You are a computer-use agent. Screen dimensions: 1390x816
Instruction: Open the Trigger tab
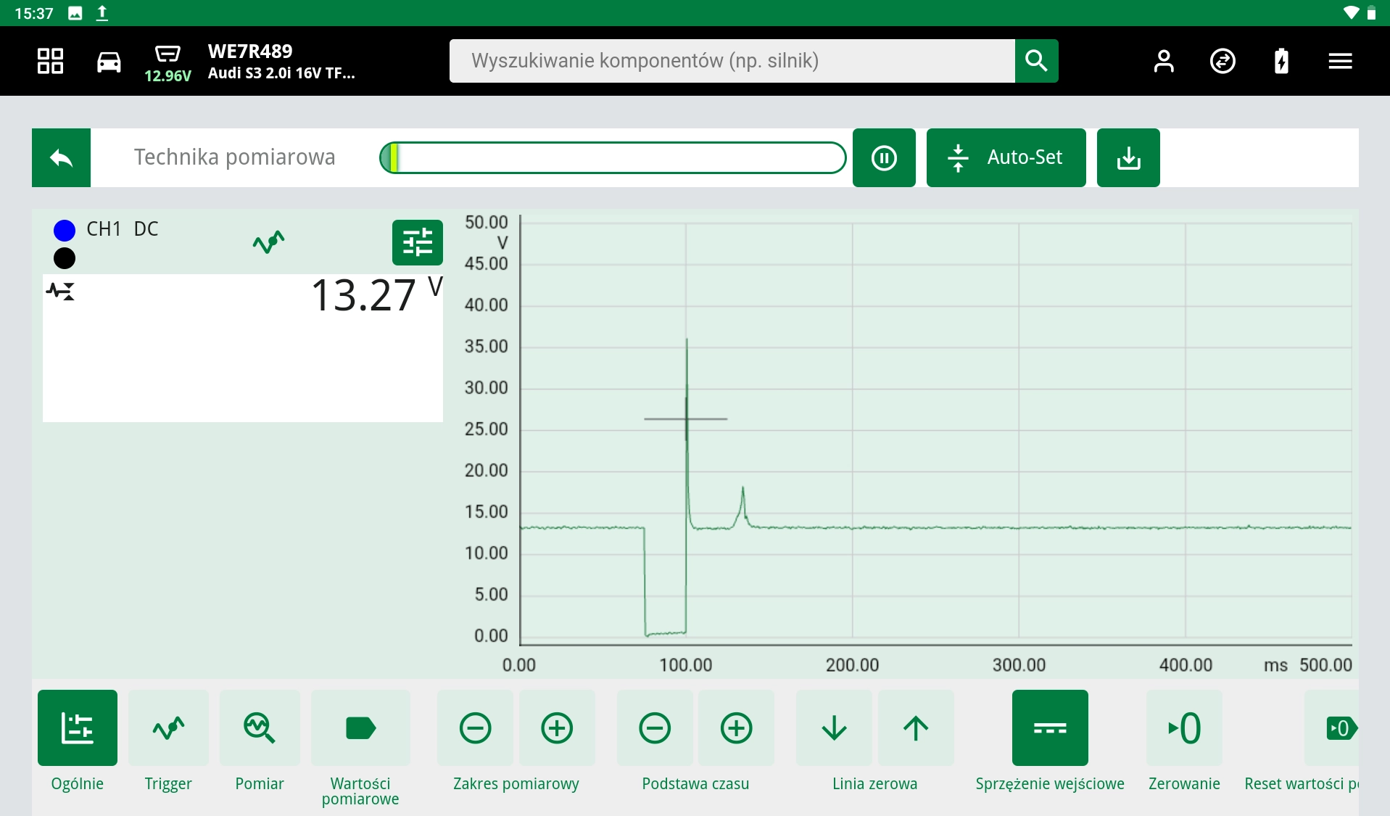168,728
